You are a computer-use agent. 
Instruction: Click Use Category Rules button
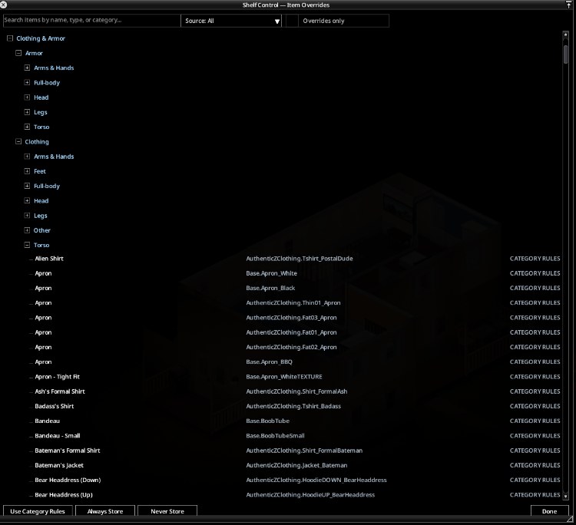pos(38,511)
